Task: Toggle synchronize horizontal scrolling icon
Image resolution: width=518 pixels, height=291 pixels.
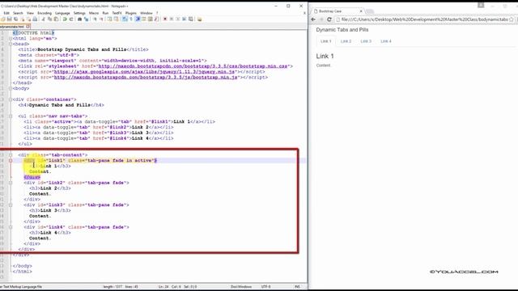Action: tap(116, 19)
